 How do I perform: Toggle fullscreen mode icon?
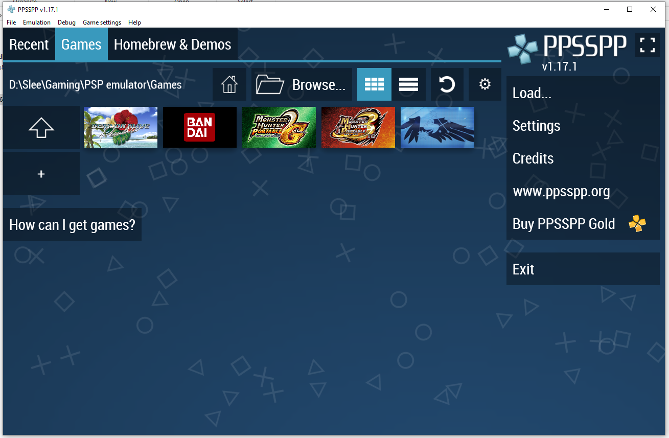648,45
